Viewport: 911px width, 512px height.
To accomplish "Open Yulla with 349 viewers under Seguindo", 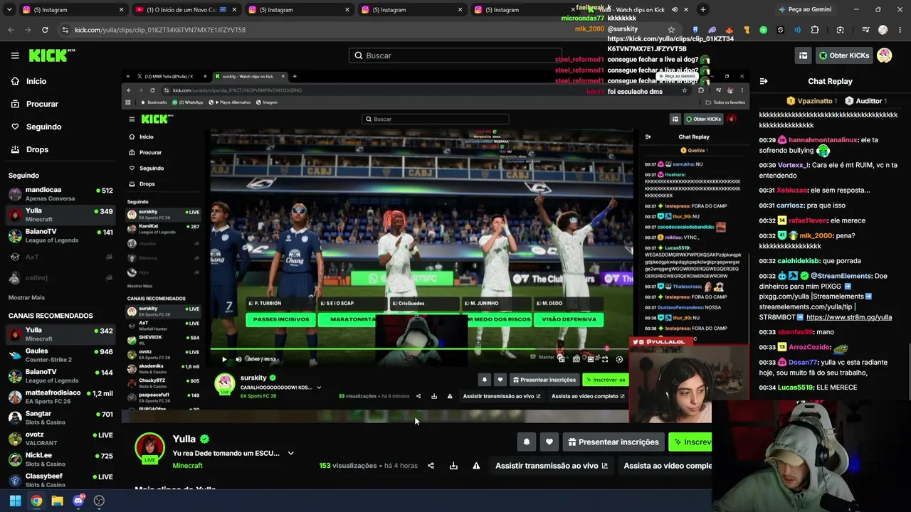I will coord(60,215).
